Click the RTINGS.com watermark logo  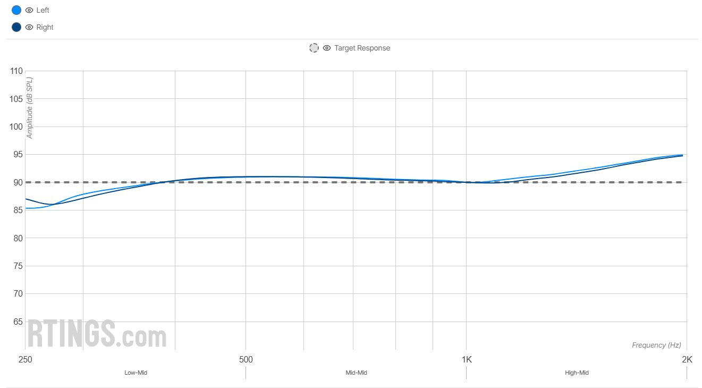pyautogui.click(x=97, y=333)
